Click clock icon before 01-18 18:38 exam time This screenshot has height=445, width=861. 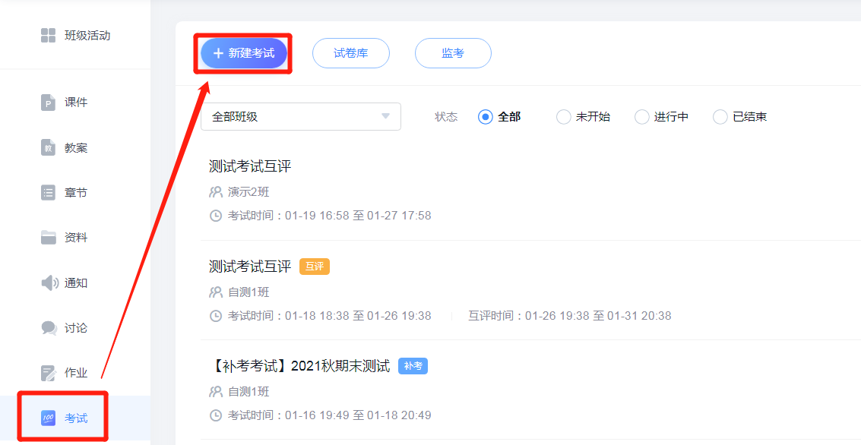(216, 315)
